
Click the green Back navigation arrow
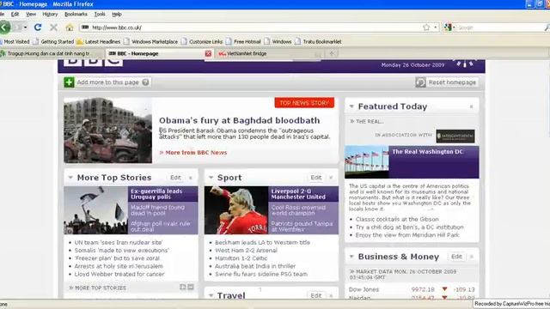(4, 27)
